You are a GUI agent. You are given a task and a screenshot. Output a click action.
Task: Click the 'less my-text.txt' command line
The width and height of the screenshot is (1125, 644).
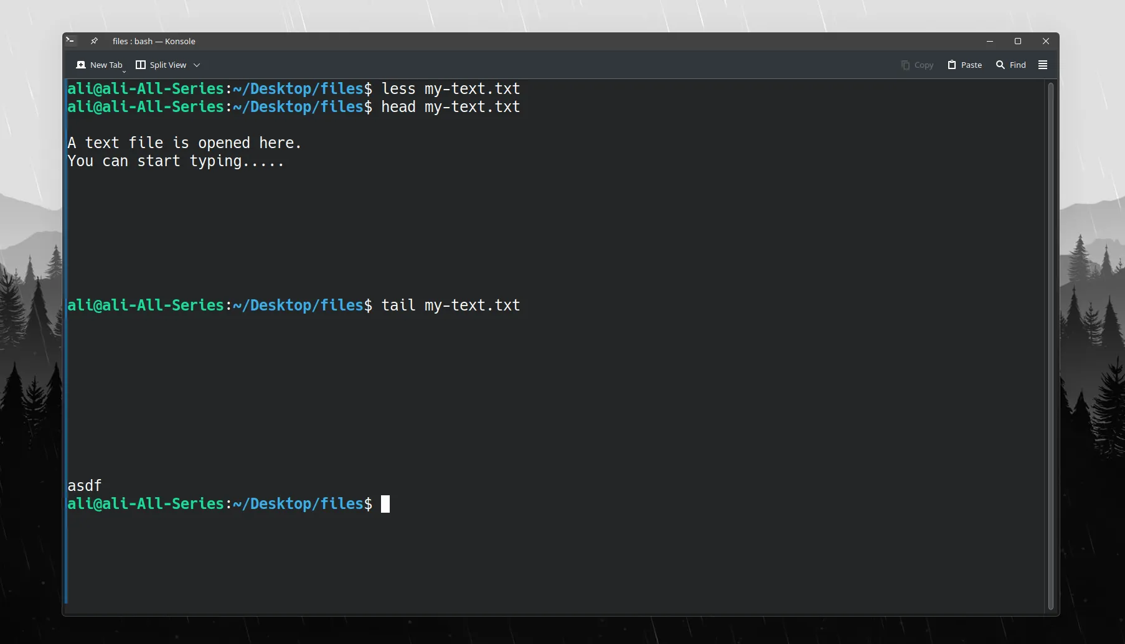(450, 89)
